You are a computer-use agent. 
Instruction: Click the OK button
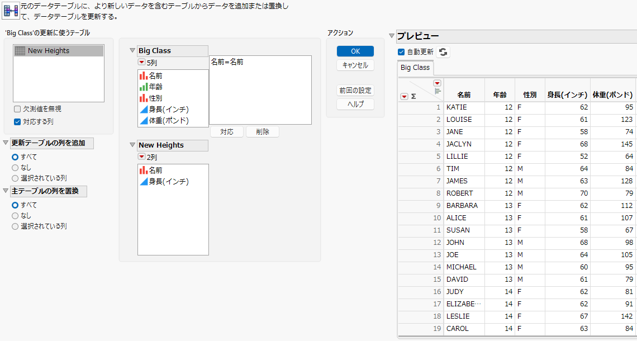(x=355, y=51)
